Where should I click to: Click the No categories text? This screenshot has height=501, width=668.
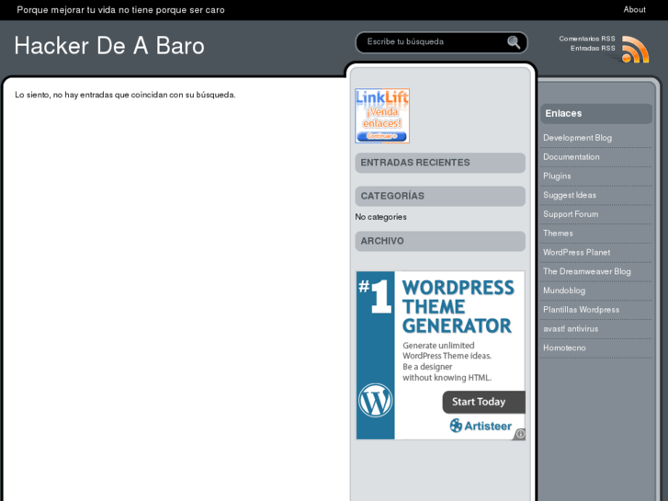[381, 217]
